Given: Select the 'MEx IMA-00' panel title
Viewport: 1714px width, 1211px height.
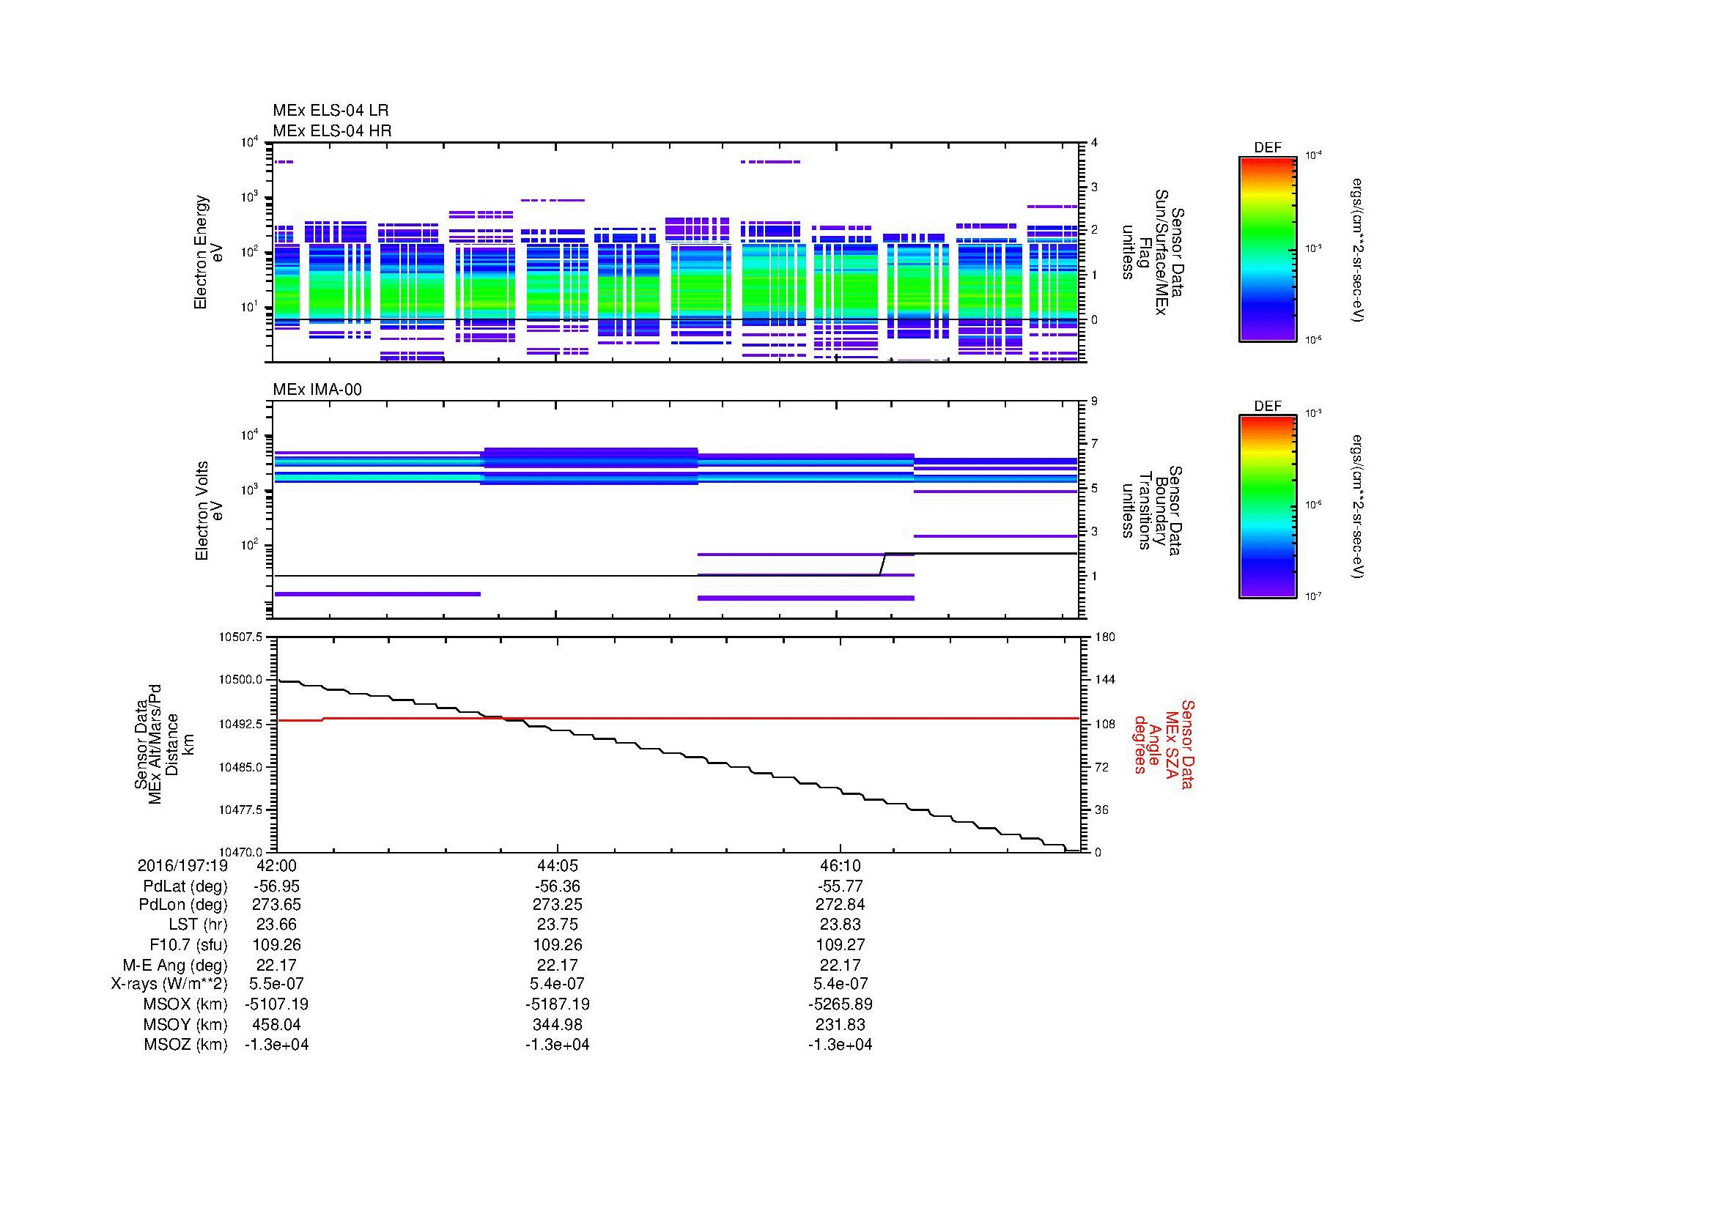Looking at the screenshot, I should pos(317,390).
